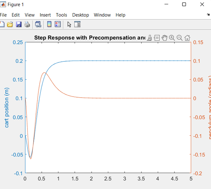Image resolution: width=211 pixels, height=189 pixels.
Task: Click the blue cart curve's minimum dip
Action: pos(30,157)
